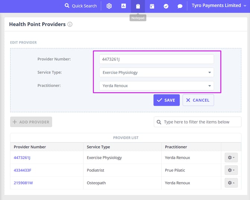Open gear menu for Podiatrist row

click(231, 170)
